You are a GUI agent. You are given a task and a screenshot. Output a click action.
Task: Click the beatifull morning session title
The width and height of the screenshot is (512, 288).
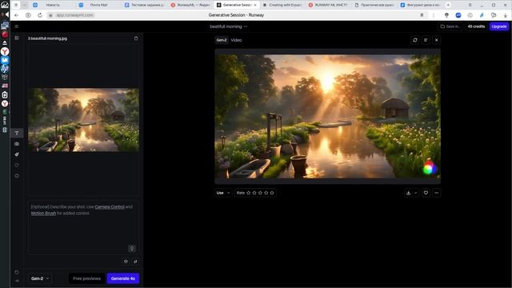[226, 26]
